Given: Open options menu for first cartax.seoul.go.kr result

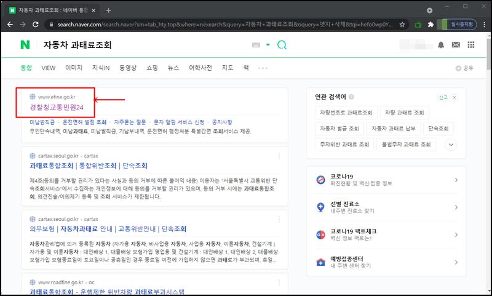Looking at the screenshot, I should pyautogui.click(x=279, y=156).
